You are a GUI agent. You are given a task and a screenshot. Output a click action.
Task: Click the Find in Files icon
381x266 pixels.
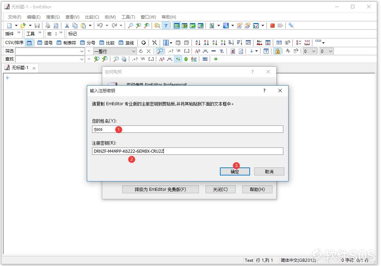coord(158,26)
